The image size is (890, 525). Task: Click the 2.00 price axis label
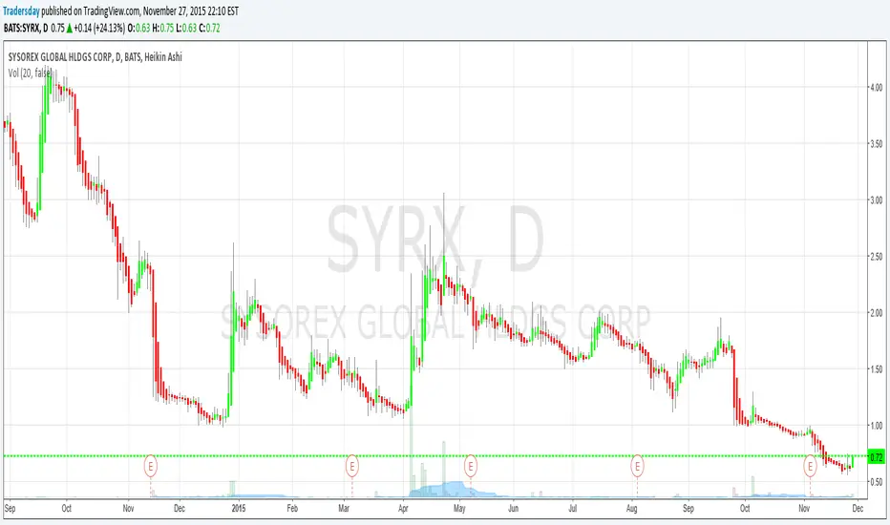click(876, 313)
